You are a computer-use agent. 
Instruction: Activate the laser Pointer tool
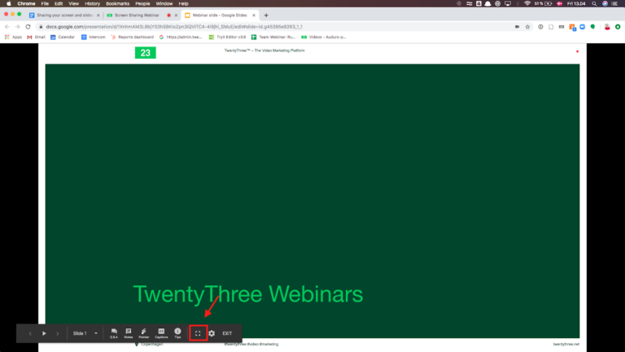pos(144,333)
